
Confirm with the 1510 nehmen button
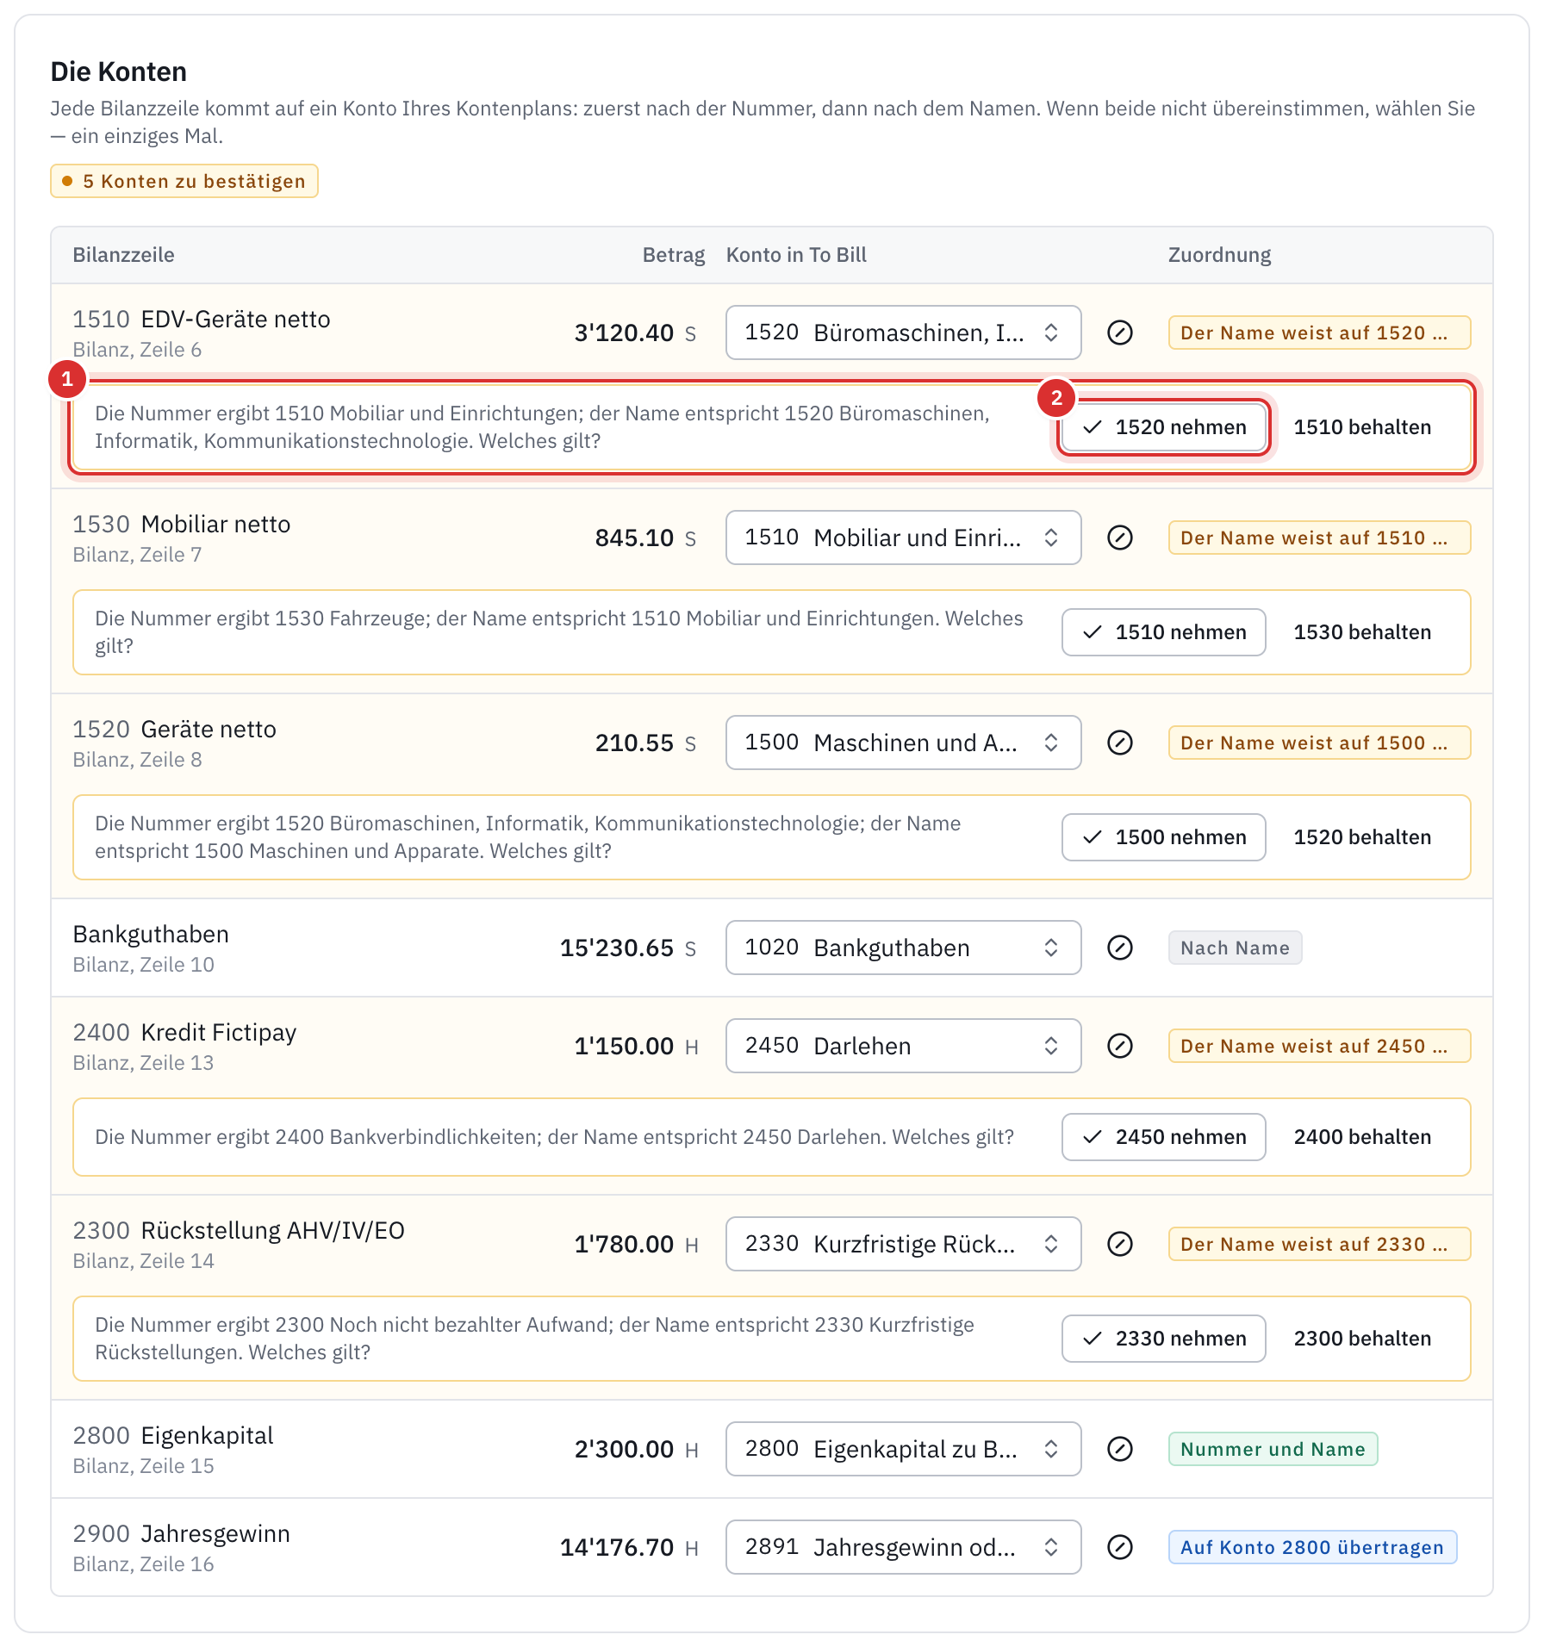click(x=1164, y=632)
